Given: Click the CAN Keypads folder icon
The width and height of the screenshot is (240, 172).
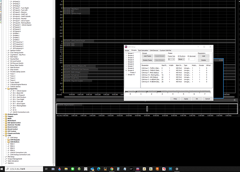Looking at the screenshot, I should 8,139.
